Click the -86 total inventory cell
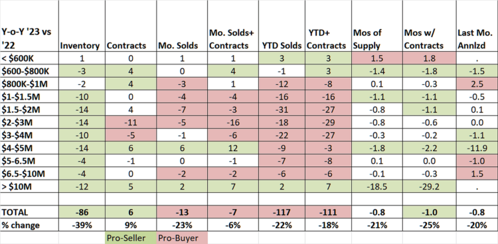Viewport: 498px width, 244px height. [x=82, y=212]
